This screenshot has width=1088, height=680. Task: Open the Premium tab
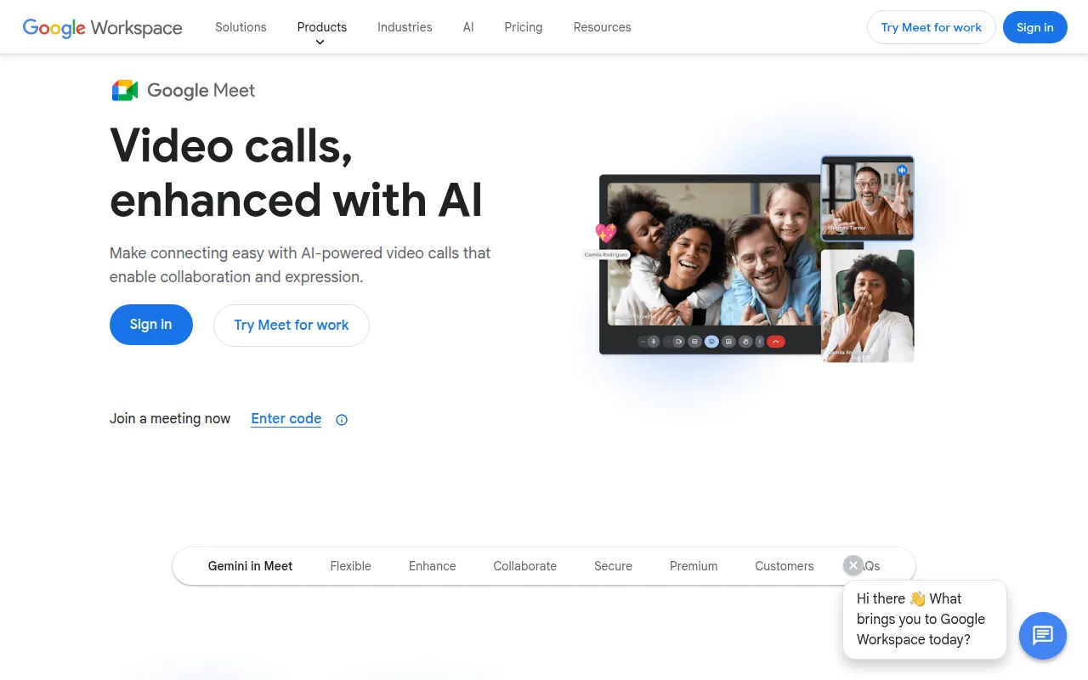pos(694,566)
